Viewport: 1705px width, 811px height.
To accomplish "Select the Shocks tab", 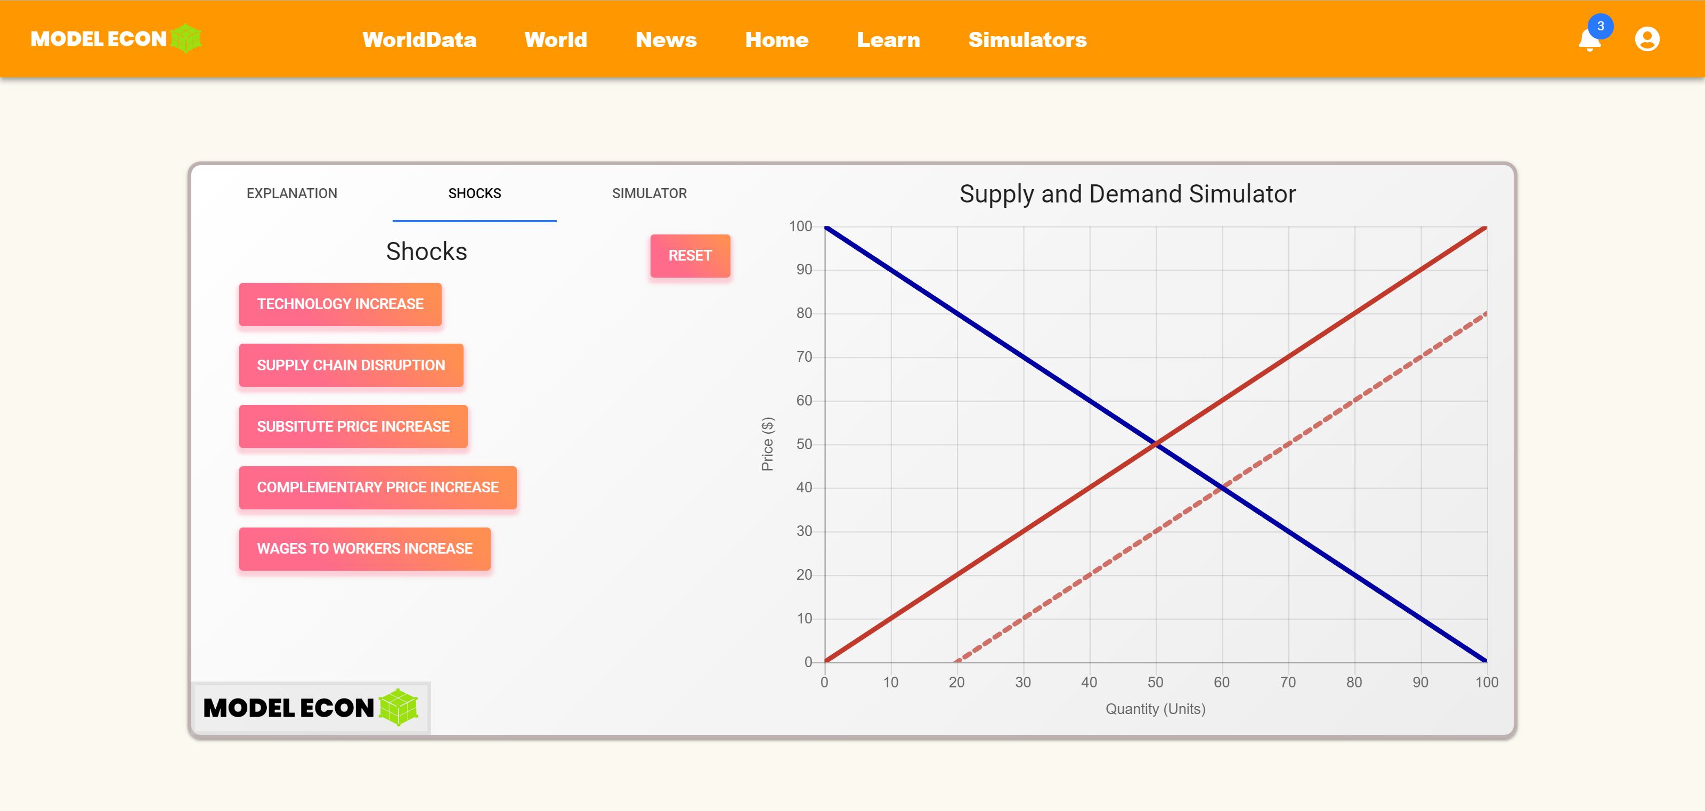I will (x=475, y=193).
